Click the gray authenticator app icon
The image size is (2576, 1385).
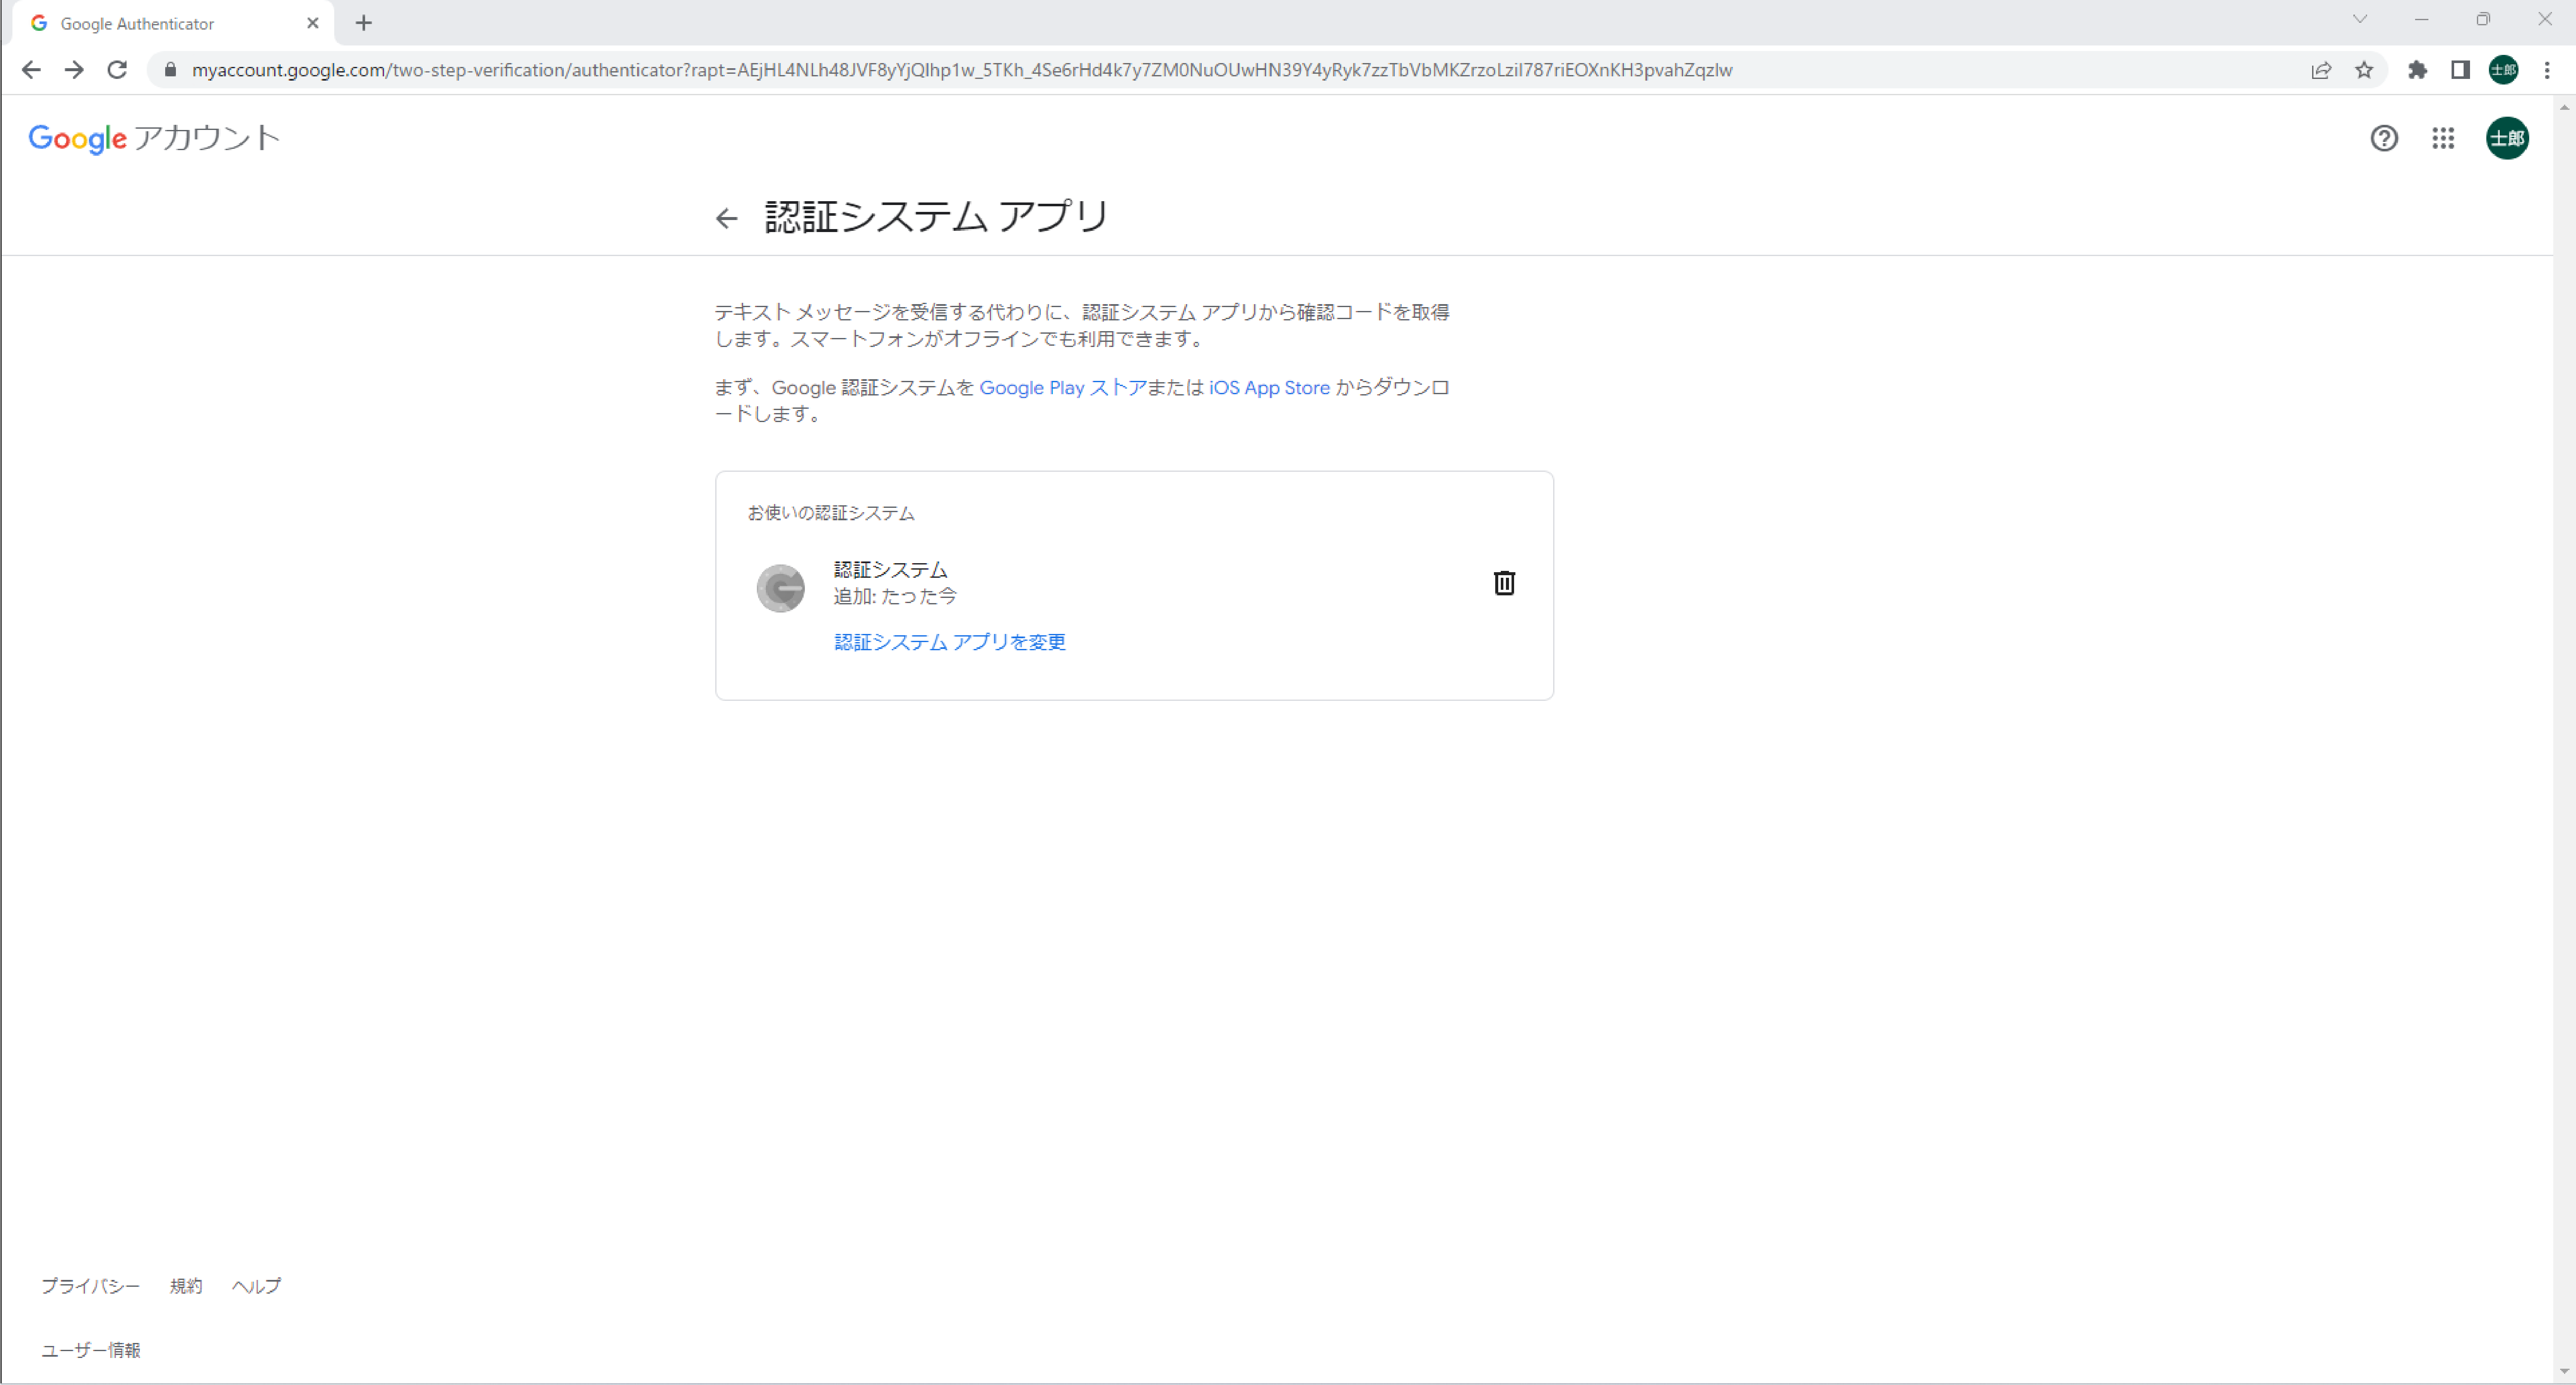click(780, 588)
